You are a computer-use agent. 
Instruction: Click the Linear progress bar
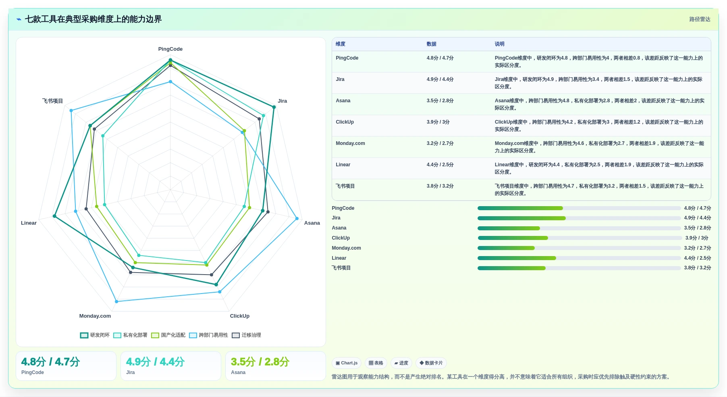point(579,258)
